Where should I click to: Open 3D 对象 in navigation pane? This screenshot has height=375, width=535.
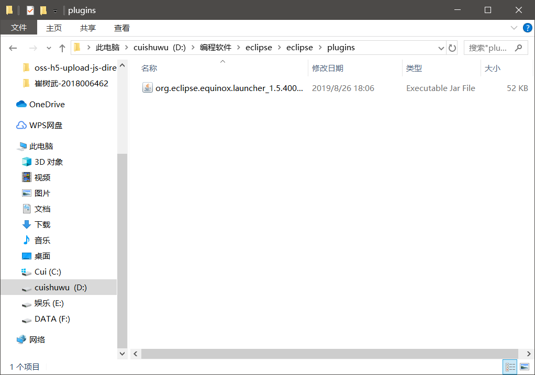[42, 162]
